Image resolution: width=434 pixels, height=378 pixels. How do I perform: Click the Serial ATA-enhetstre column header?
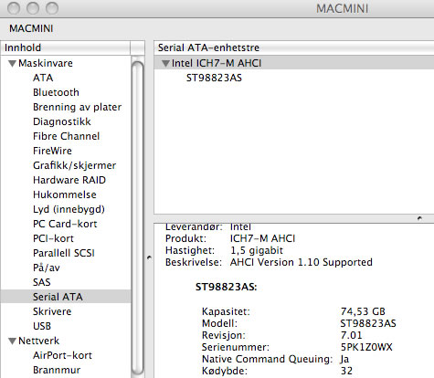294,47
